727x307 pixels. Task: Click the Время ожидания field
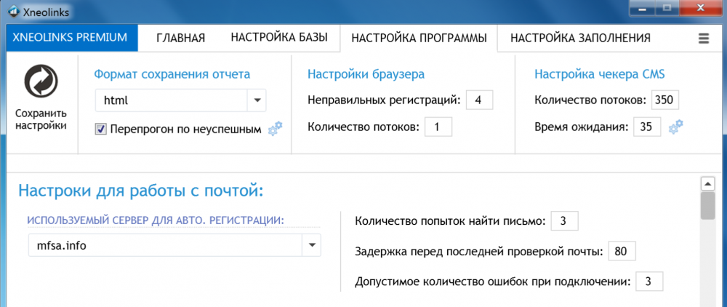647,127
